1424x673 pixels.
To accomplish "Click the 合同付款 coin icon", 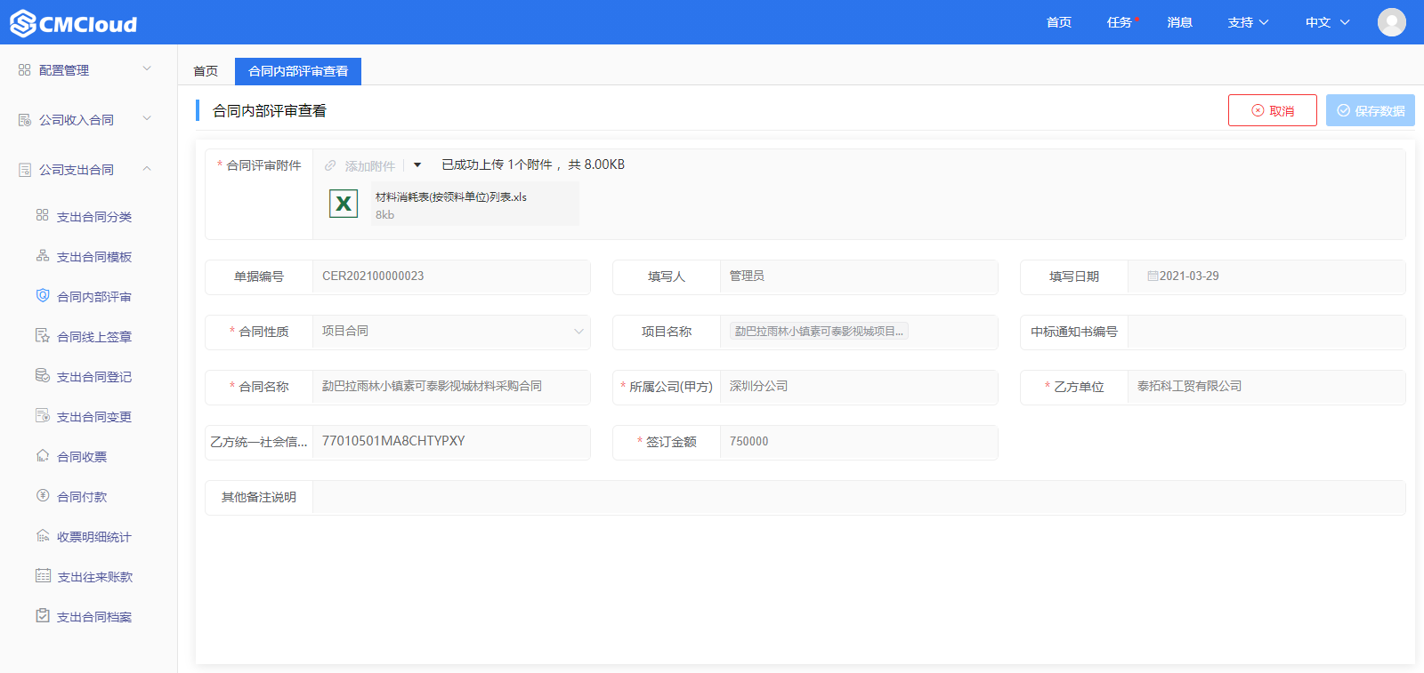I will pyautogui.click(x=42, y=495).
